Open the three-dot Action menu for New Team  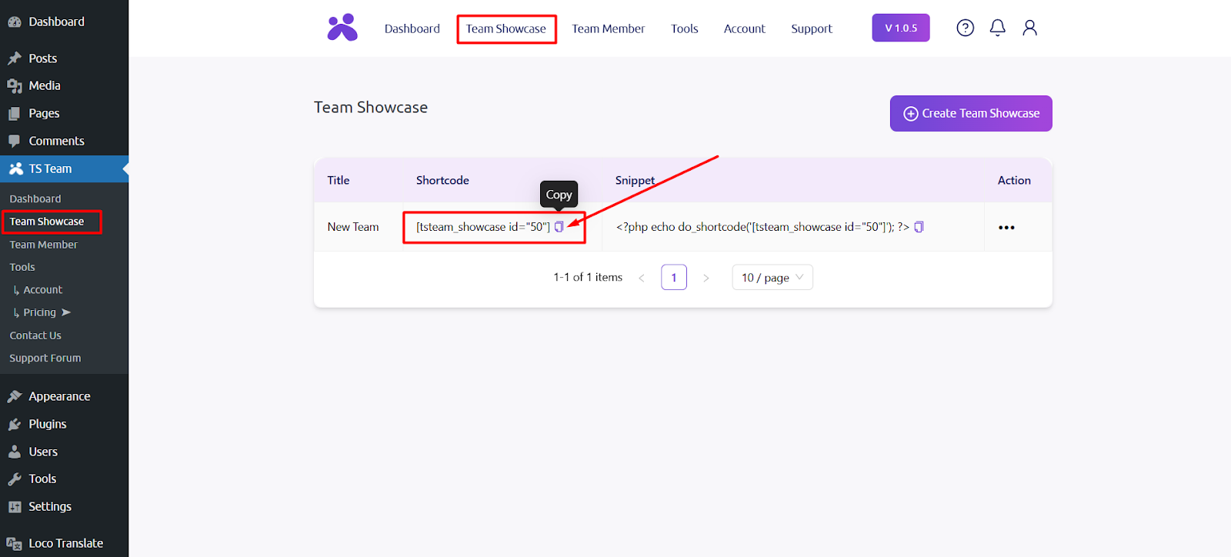pyautogui.click(x=1006, y=228)
